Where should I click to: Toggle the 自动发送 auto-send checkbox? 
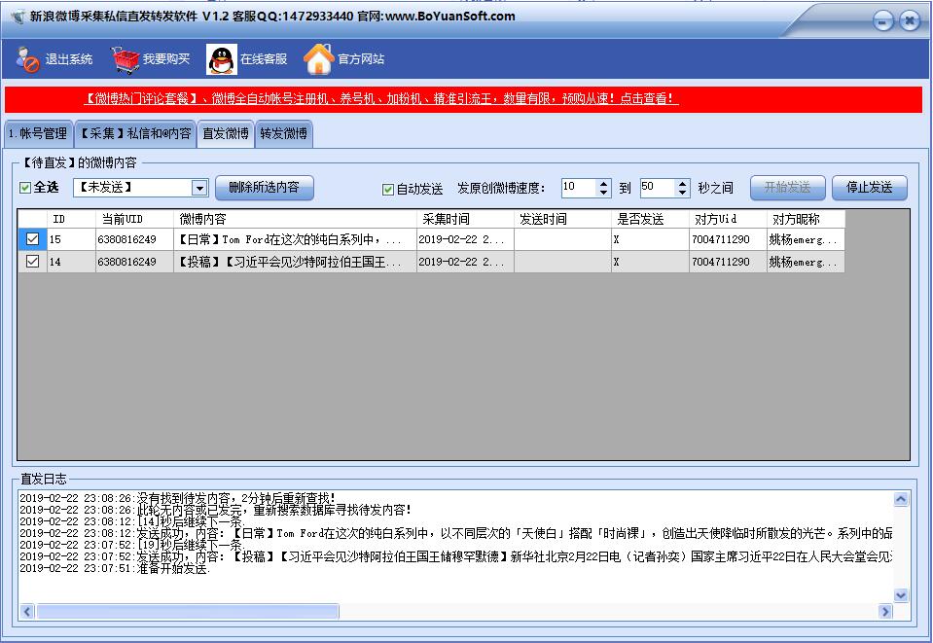(388, 189)
